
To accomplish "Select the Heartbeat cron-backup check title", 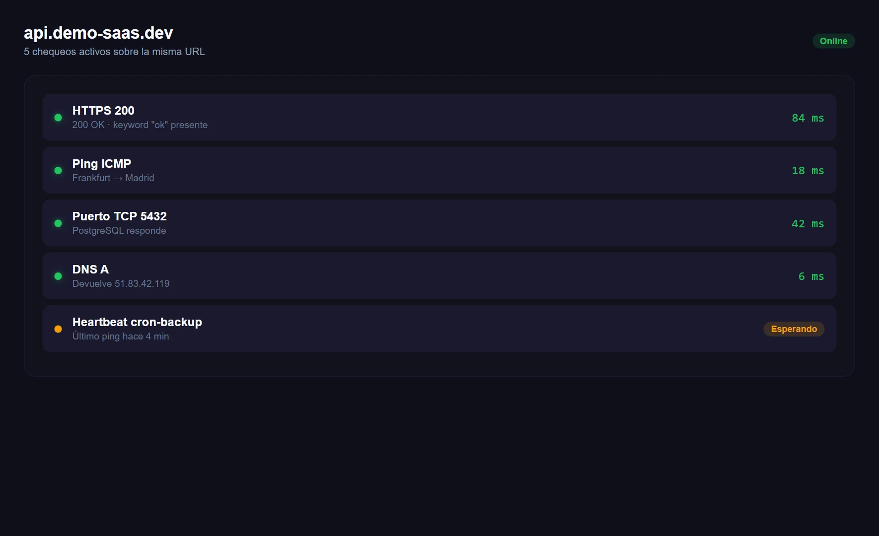I will pos(137,322).
